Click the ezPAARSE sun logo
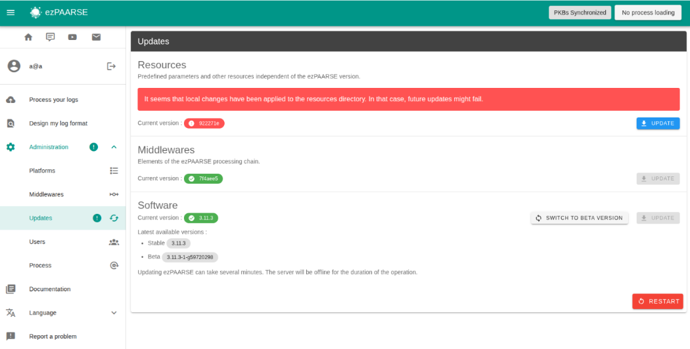This screenshot has height=349, width=690. pos(35,12)
